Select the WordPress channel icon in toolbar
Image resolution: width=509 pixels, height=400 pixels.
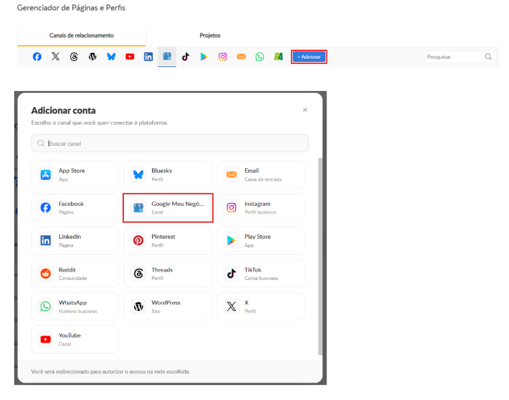92,57
